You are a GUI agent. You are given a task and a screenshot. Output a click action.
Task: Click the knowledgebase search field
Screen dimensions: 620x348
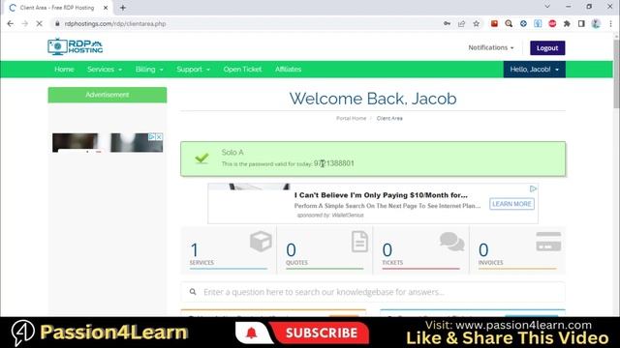(373, 292)
